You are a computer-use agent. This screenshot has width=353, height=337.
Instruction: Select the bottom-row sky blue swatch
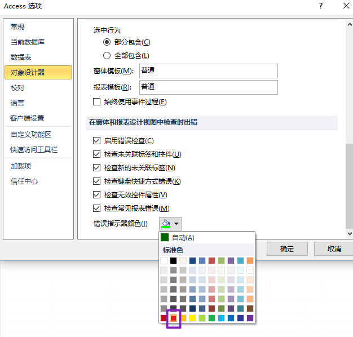pos(221,318)
